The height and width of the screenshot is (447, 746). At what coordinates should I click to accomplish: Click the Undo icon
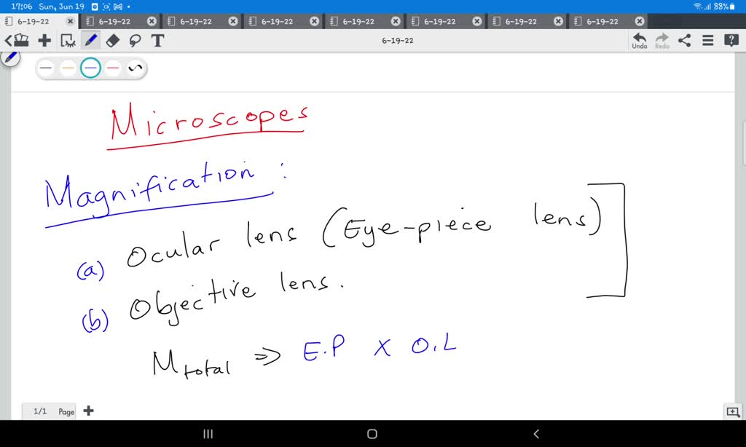639,38
